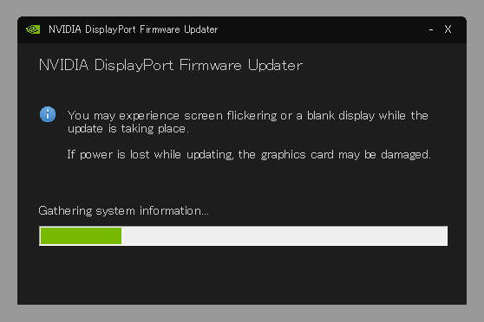Minimize the Firmware Updater window
Image resolution: width=484 pixels, height=322 pixels.
point(431,30)
